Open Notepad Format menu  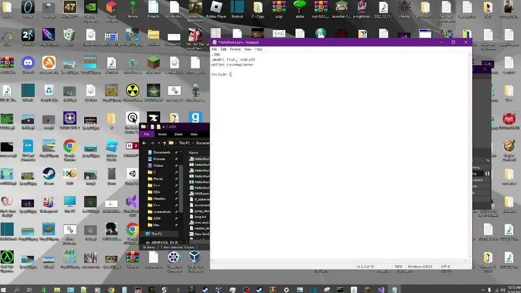(x=235, y=49)
